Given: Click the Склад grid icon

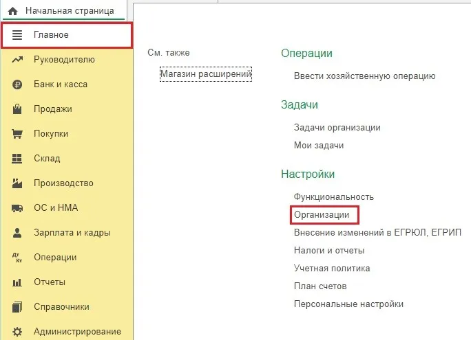Looking at the screenshot, I should coord(17,159).
